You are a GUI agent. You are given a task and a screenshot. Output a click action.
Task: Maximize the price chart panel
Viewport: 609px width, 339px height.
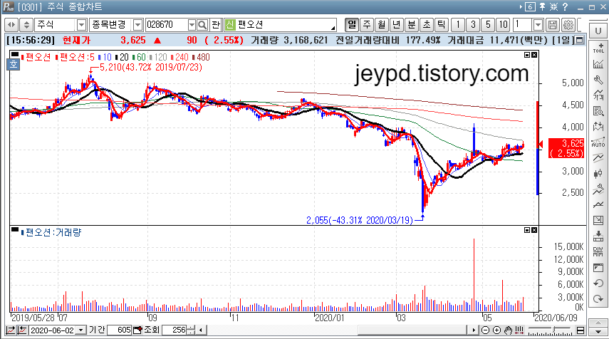tap(527, 55)
